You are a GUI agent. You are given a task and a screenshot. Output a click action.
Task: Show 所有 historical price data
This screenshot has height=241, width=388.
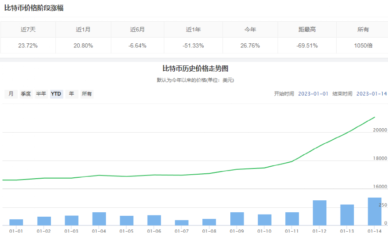[x=87, y=94]
